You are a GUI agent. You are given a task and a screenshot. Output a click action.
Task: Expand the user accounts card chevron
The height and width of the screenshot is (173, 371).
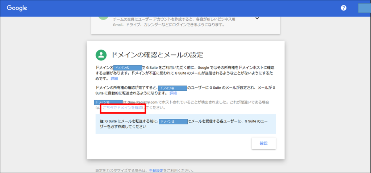258,18
